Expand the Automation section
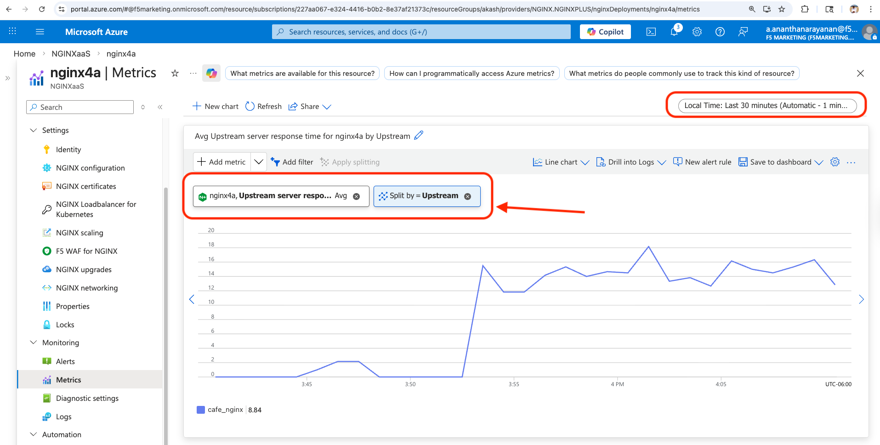 pyautogui.click(x=33, y=434)
